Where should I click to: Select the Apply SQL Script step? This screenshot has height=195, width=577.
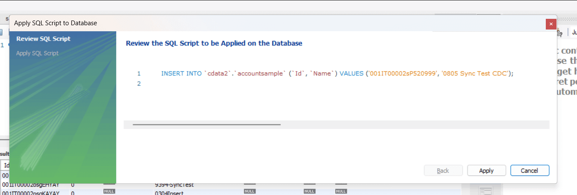(x=37, y=53)
